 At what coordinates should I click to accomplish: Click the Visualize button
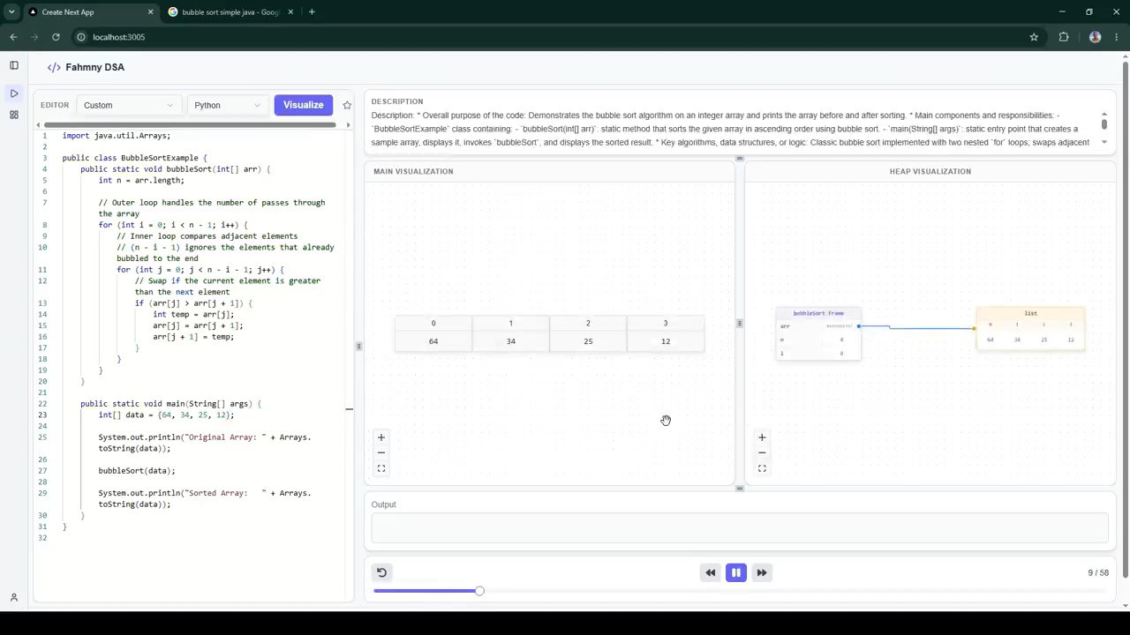point(303,105)
